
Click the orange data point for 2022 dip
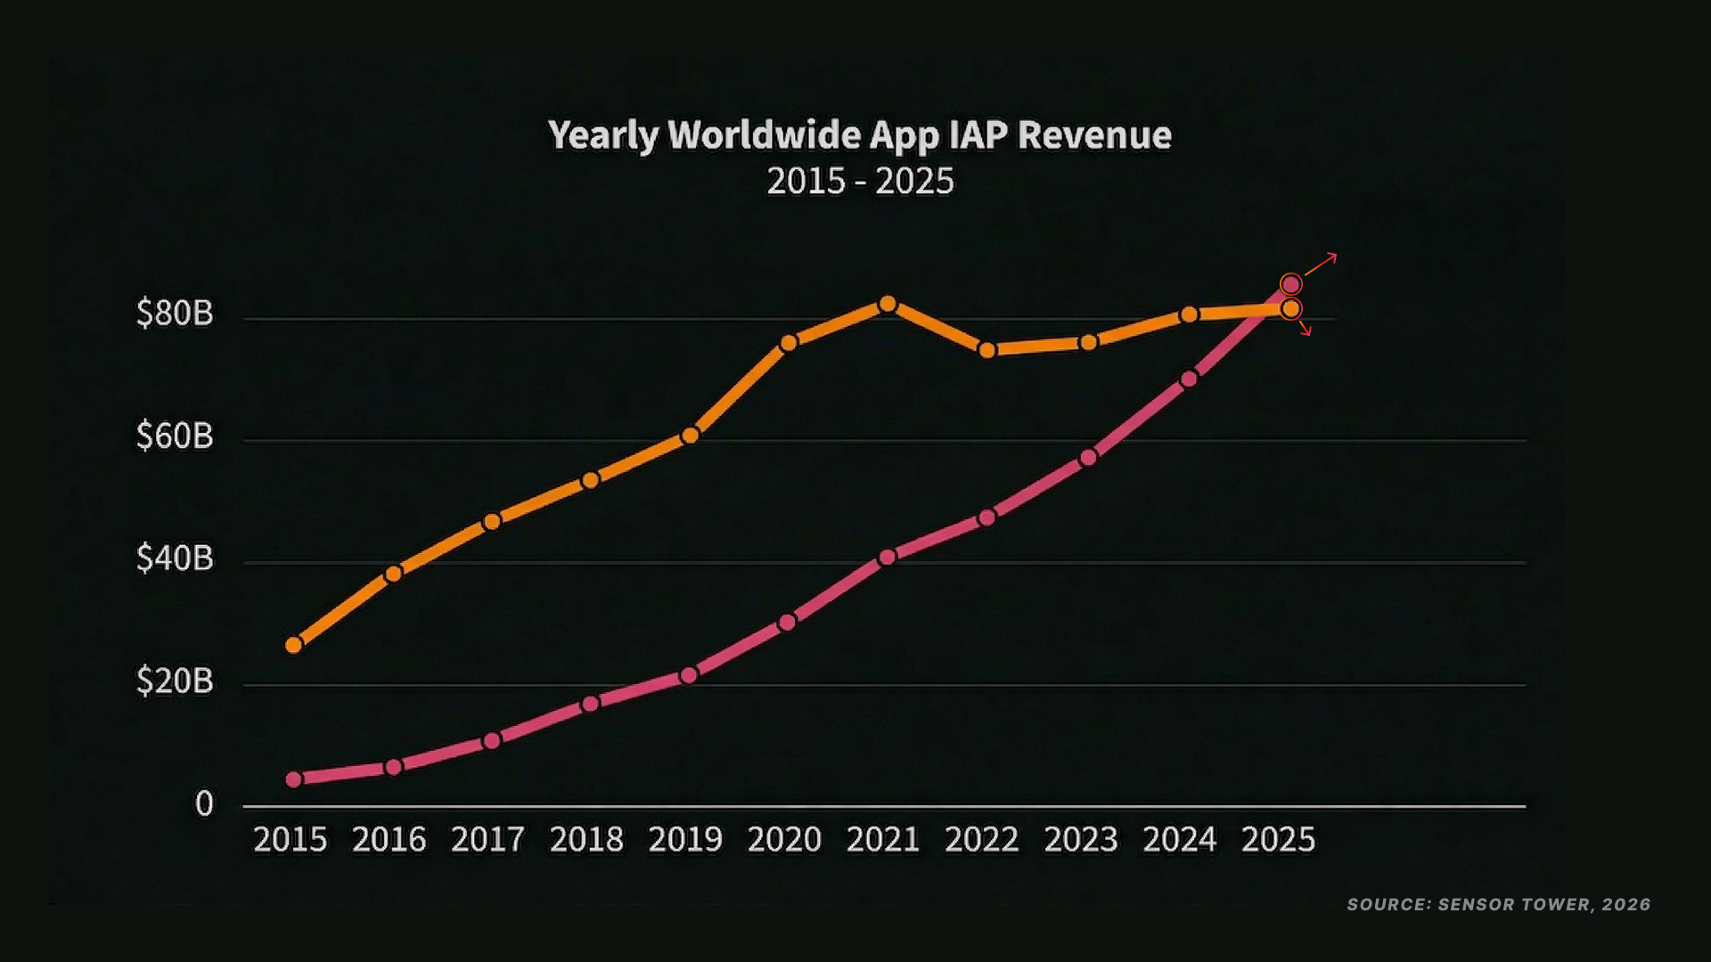[x=987, y=351]
